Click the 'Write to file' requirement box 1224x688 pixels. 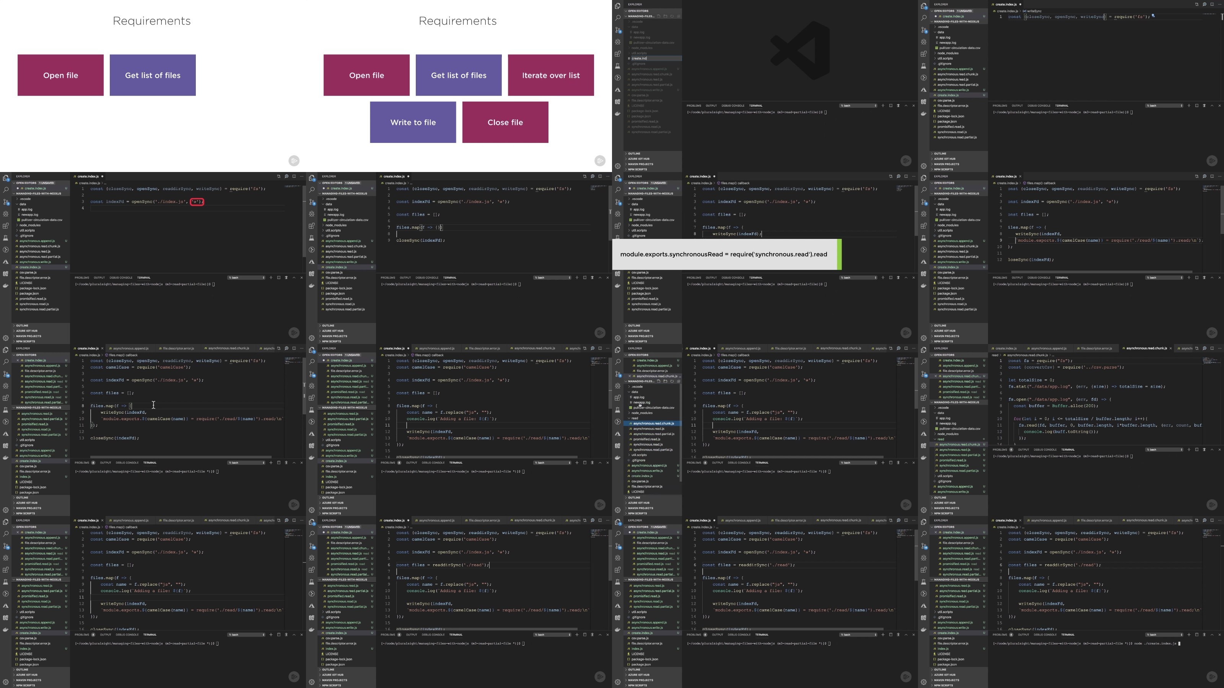coord(413,122)
